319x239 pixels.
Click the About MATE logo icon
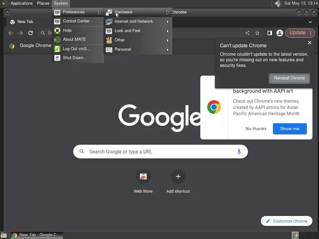[57, 40]
